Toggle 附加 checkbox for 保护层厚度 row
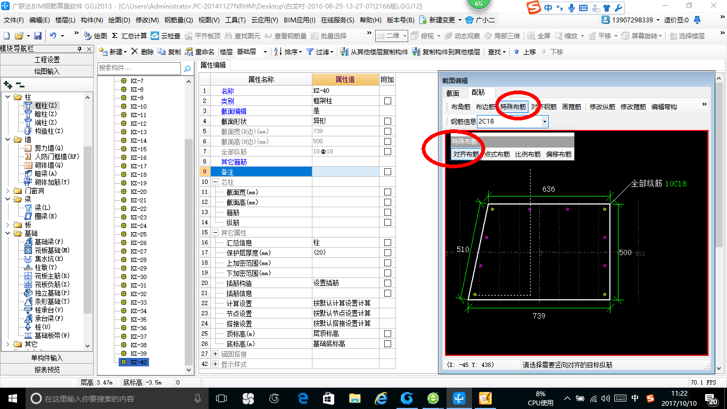The image size is (727, 409). pos(387,253)
